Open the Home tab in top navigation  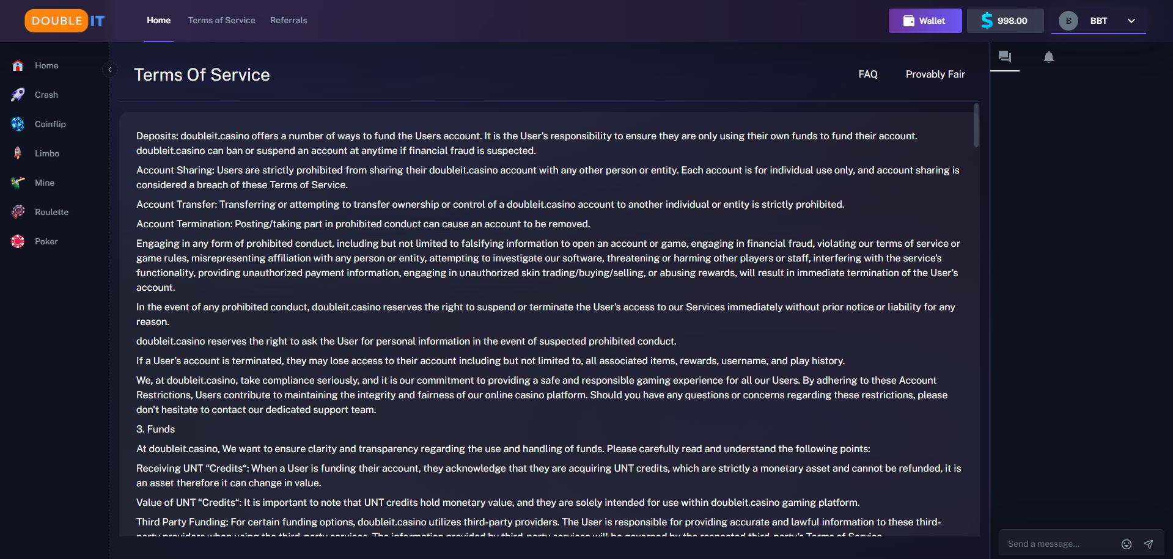[x=159, y=20]
